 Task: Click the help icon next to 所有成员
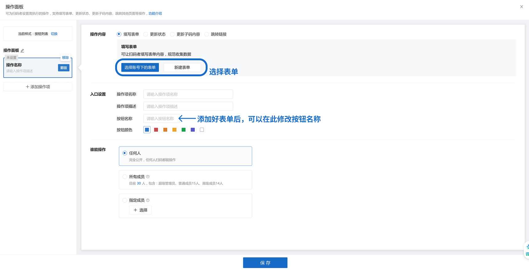148,177
